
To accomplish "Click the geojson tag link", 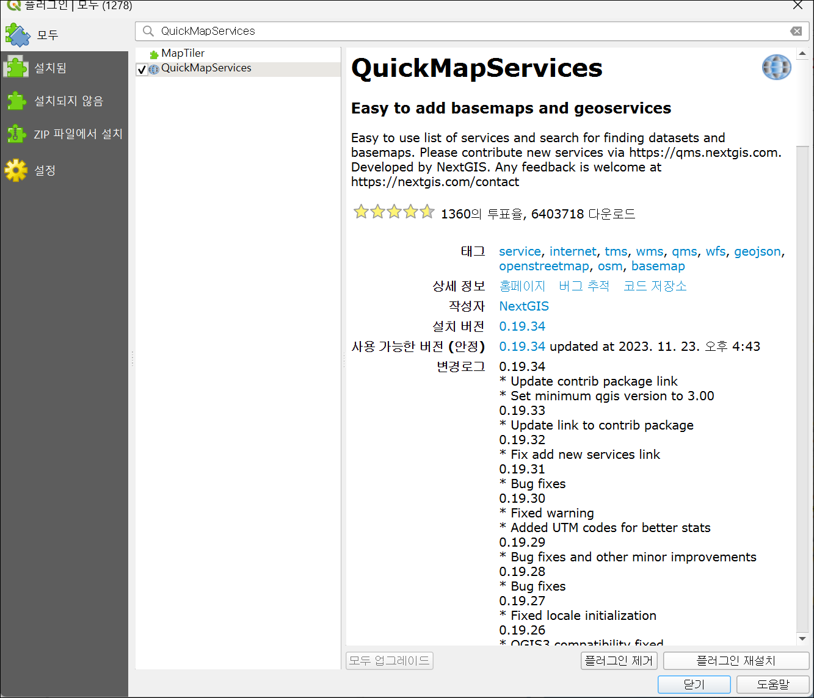I will [x=757, y=251].
